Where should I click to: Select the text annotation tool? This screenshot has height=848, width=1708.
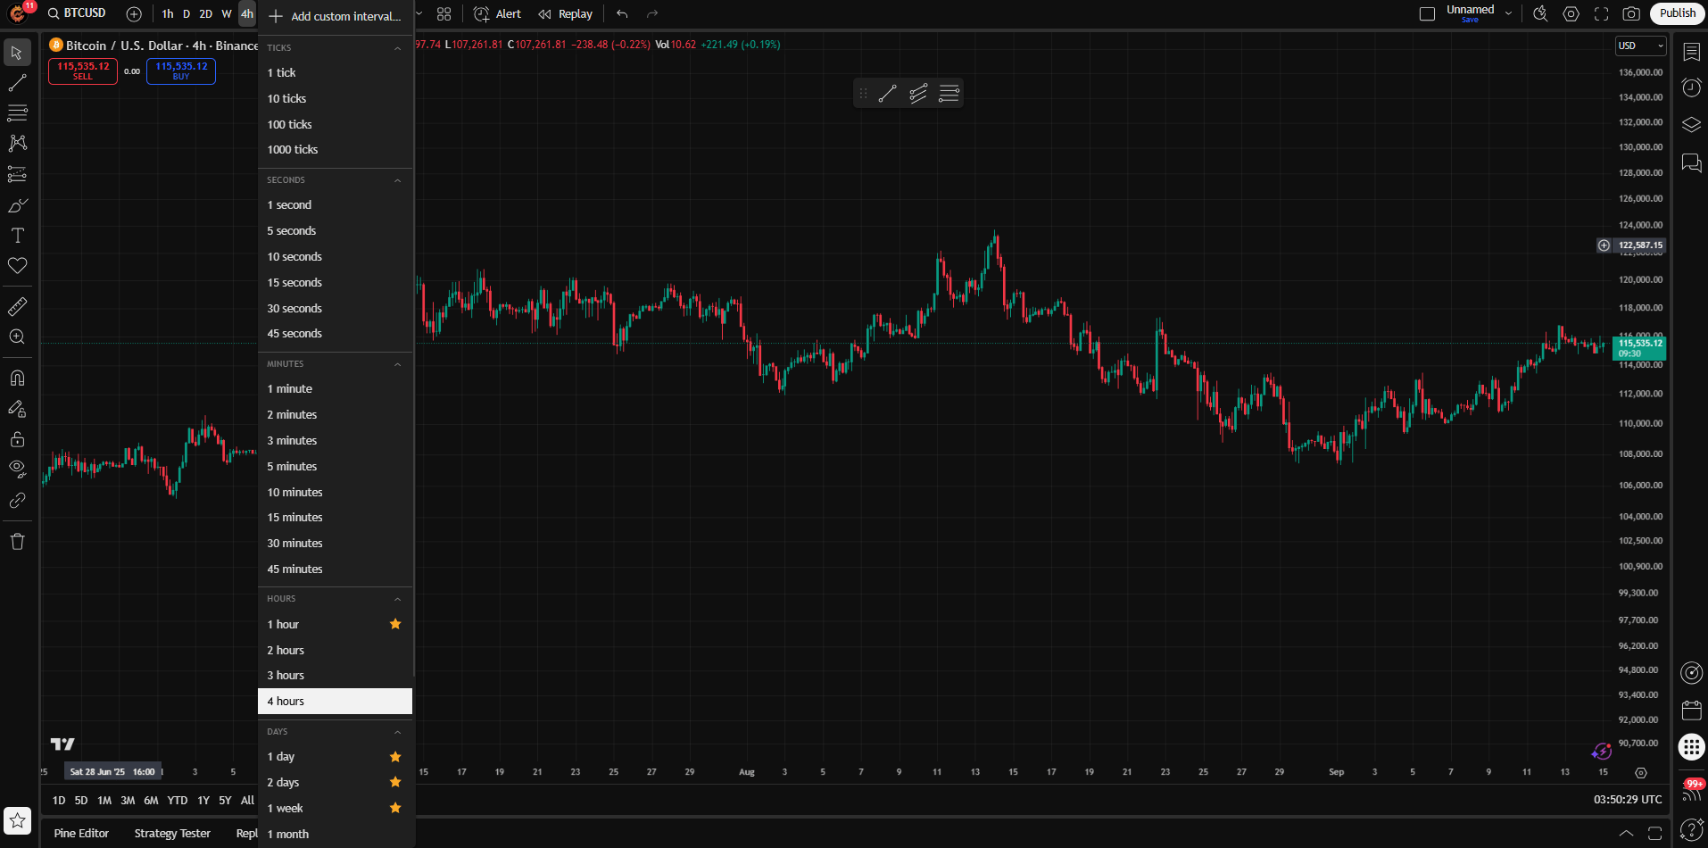point(17,236)
